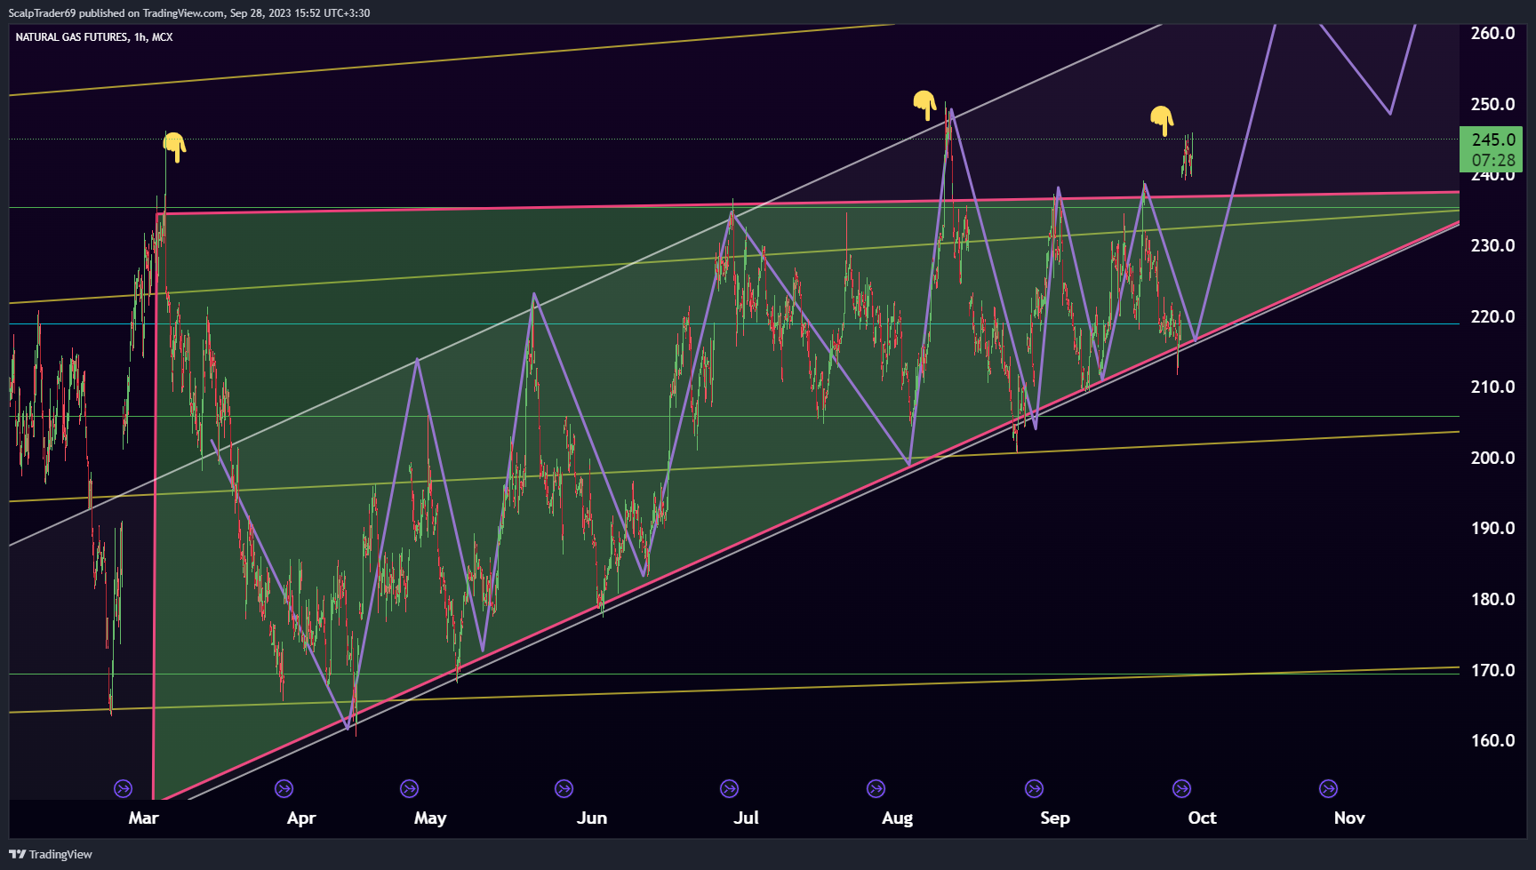Click the Oct label on time axis
The width and height of the screenshot is (1536, 870).
coord(1202,818)
